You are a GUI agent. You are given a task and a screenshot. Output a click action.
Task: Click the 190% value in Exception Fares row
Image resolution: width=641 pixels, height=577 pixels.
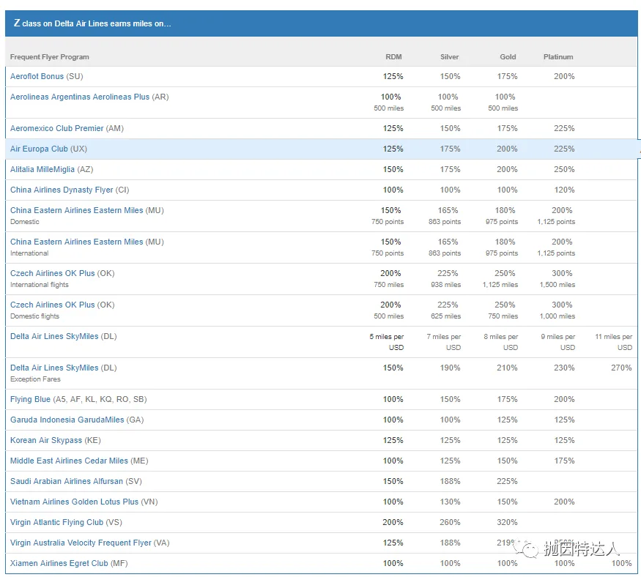tap(450, 368)
